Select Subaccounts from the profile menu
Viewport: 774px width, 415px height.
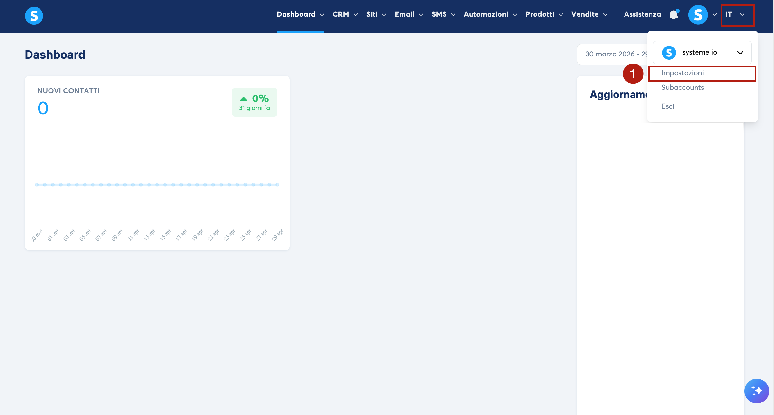[x=682, y=88]
